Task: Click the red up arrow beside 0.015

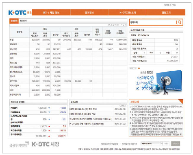Action: pos(49,131)
